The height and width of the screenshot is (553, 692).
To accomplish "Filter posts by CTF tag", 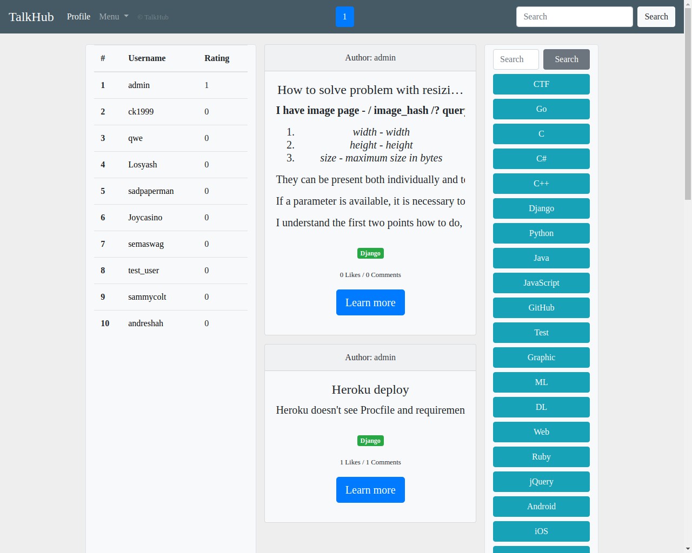I will coord(541,84).
